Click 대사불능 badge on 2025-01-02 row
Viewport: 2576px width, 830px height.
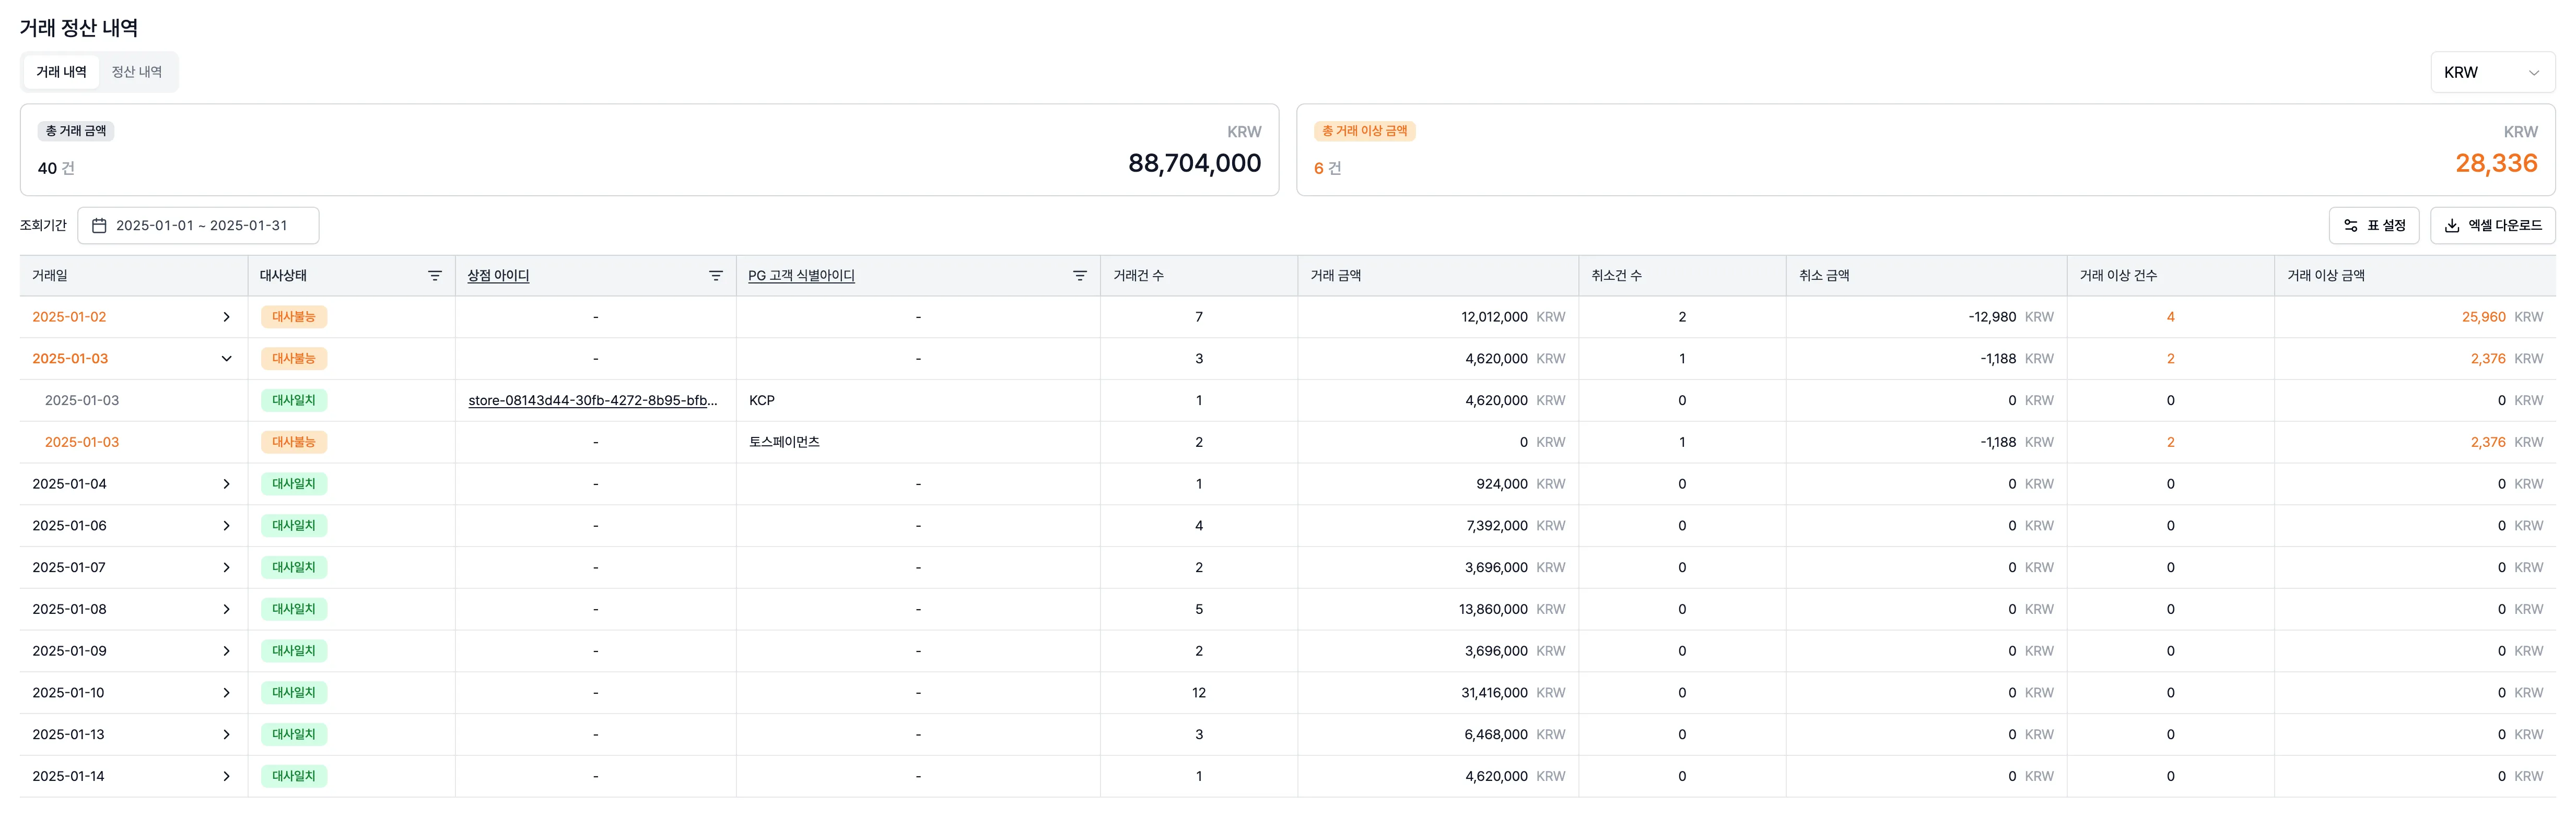pos(293,317)
